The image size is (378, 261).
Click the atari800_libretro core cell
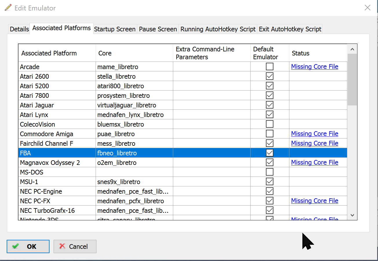coord(134,86)
